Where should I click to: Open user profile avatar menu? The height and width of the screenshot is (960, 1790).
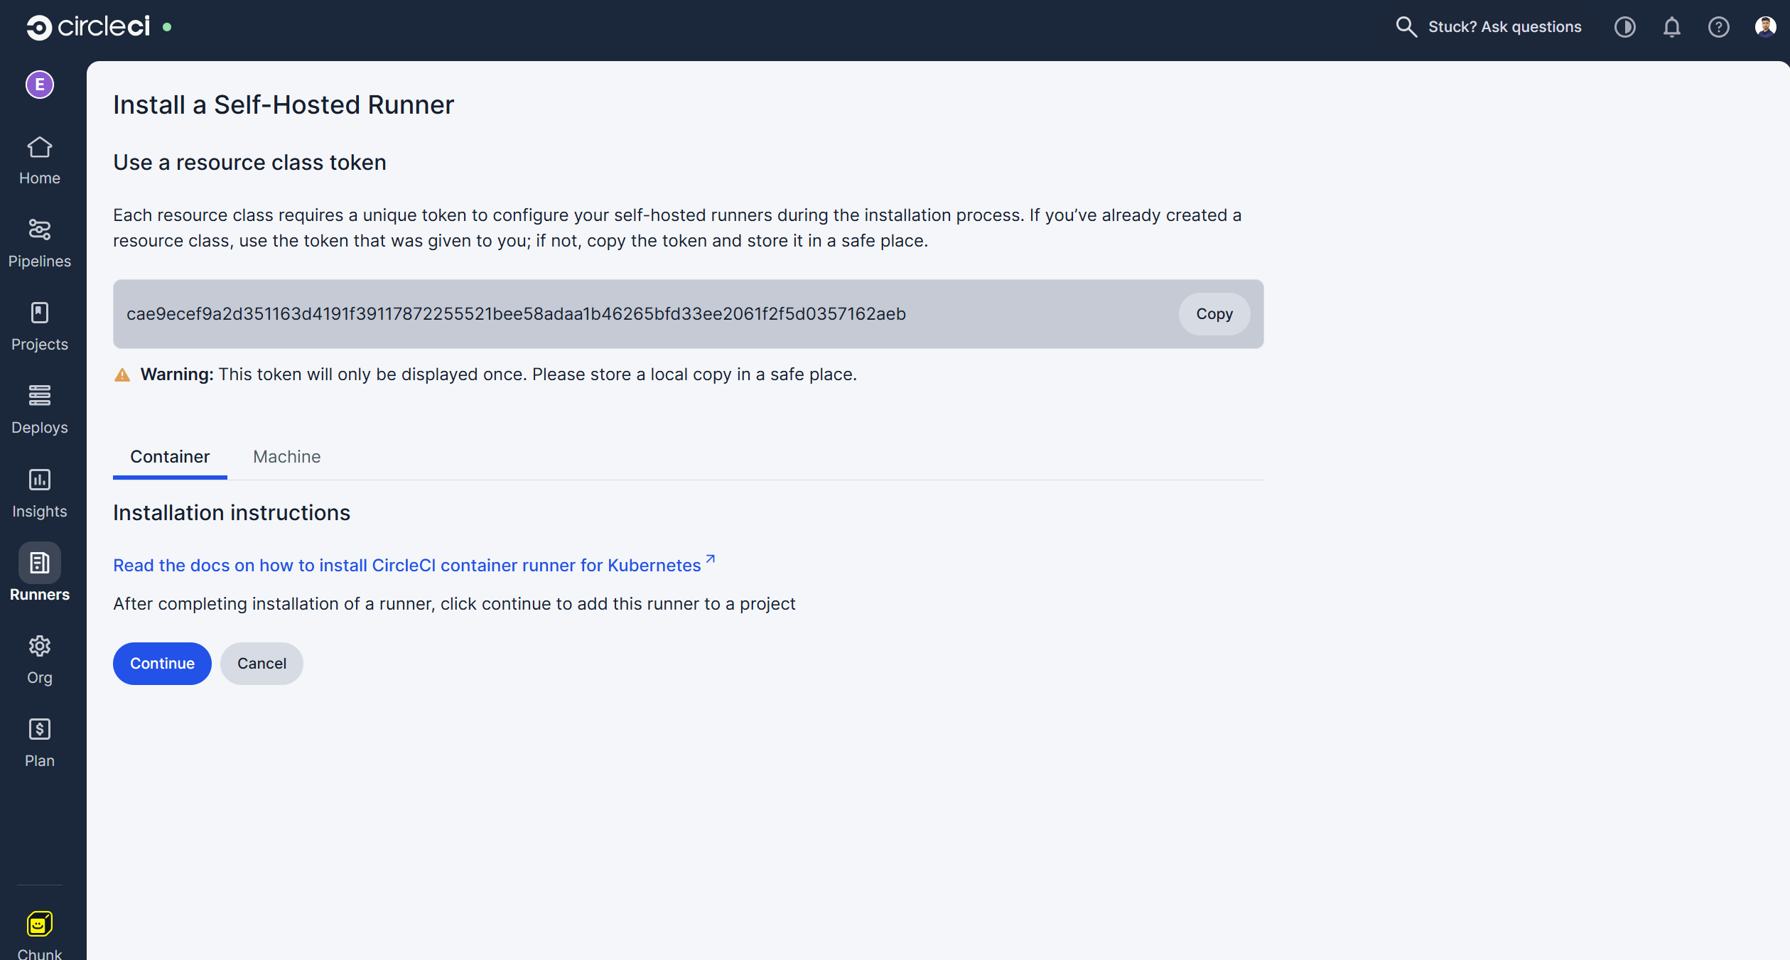click(1766, 27)
